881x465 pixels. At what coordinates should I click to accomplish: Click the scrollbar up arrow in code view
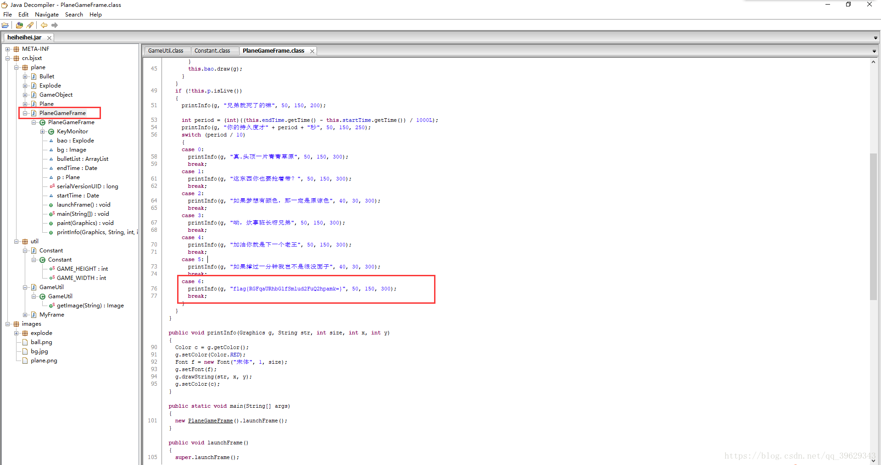[874, 62]
